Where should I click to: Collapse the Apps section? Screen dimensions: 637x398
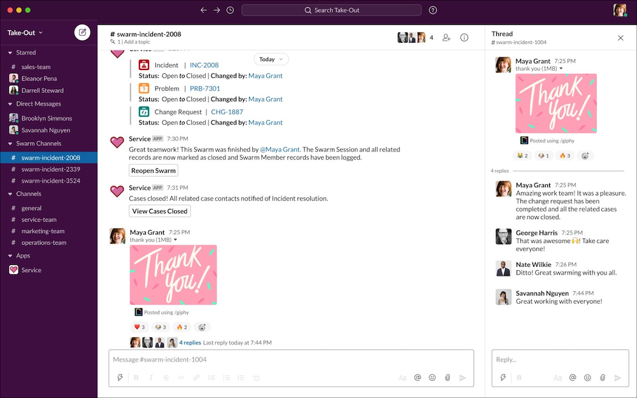tap(10, 256)
